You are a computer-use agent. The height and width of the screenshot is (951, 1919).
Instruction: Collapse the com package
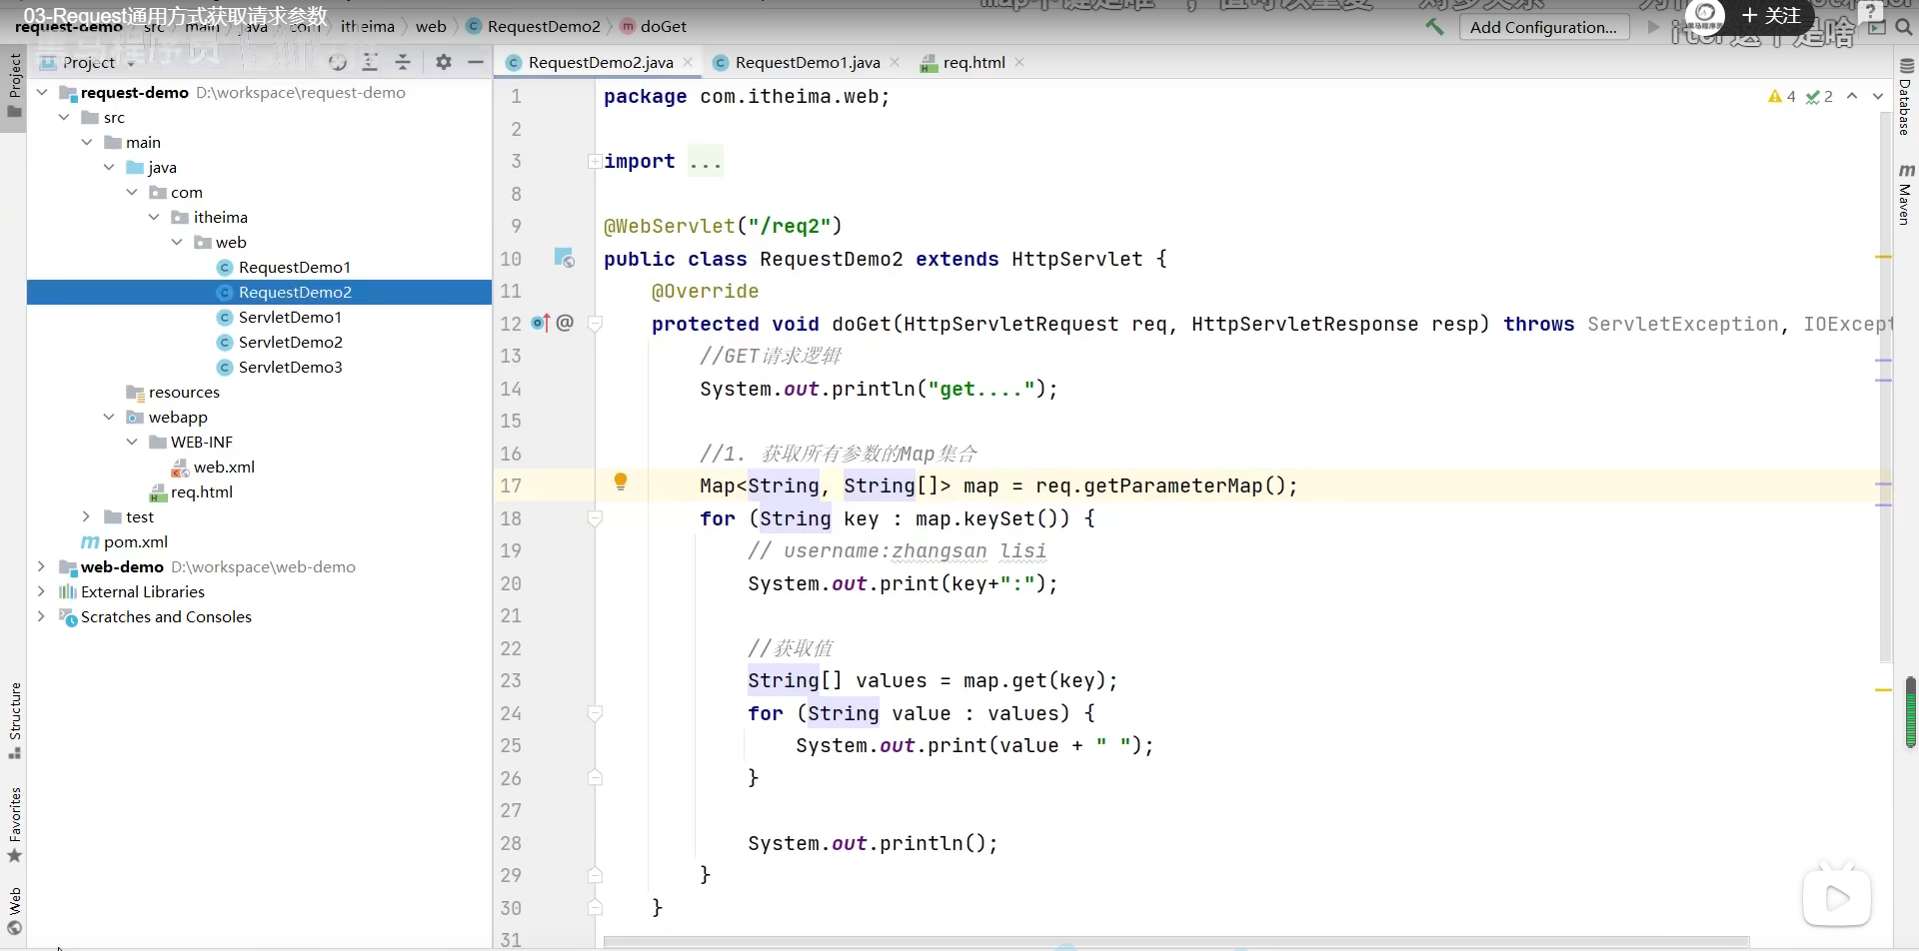pos(132,192)
